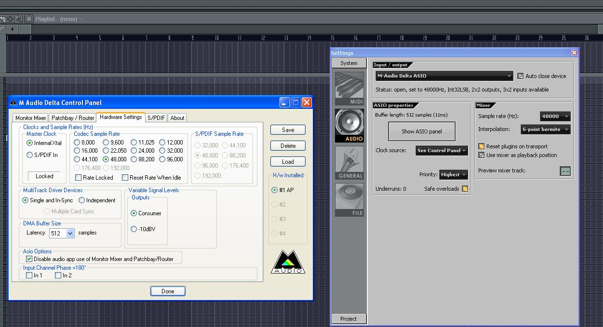
Task: Open the Clock source dropdown
Action: tap(442, 151)
